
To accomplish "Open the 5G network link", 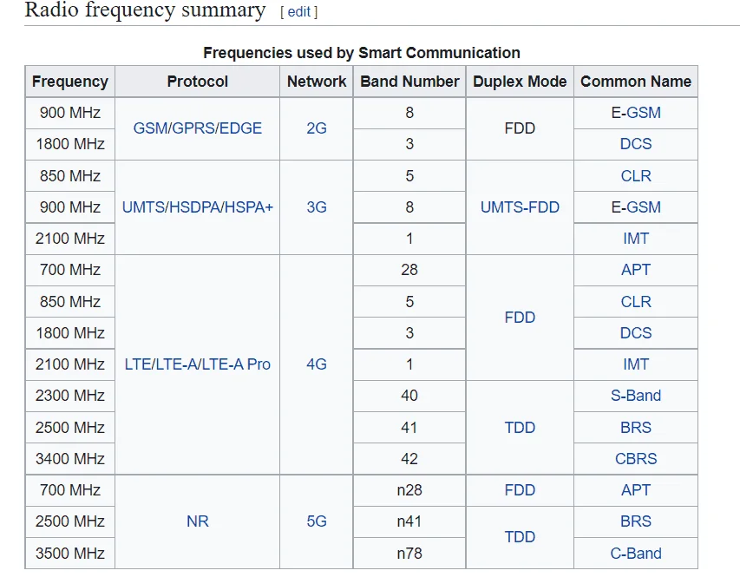I will click(316, 521).
